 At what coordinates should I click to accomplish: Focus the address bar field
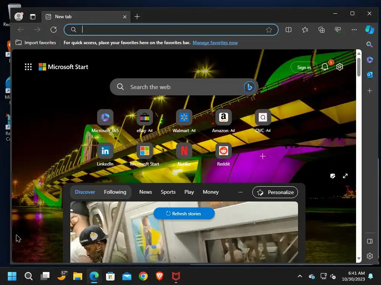(x=171, y=30)
